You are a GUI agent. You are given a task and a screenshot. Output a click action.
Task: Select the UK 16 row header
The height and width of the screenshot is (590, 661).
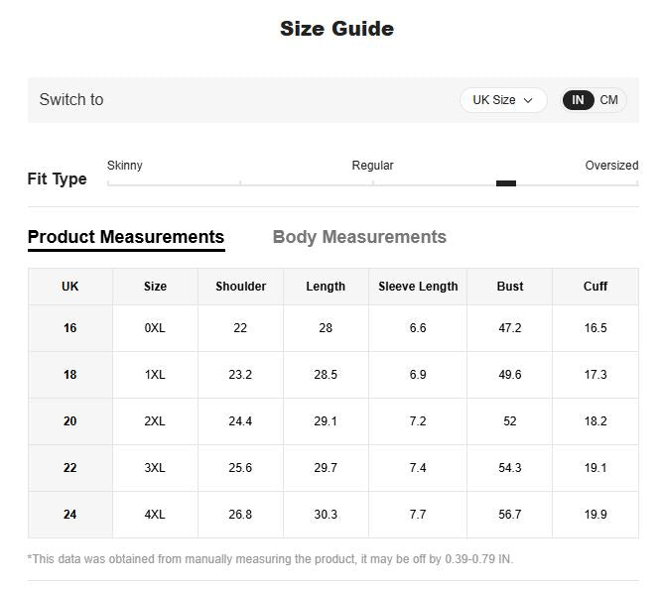pos(70,328)
